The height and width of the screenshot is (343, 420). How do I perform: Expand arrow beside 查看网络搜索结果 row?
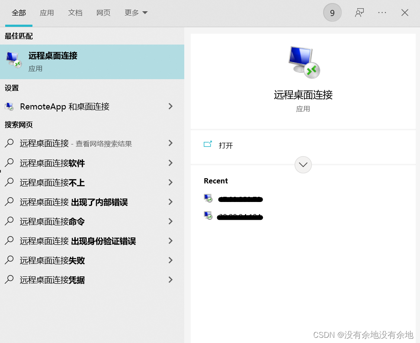pyautogui.click(x=170, y=143)
